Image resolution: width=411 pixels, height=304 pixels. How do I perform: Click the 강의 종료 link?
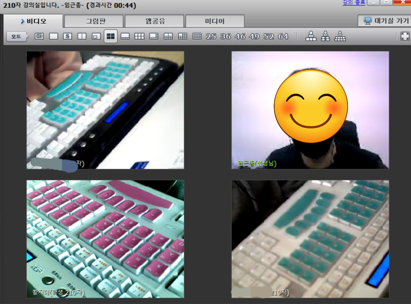coord(354,3)
